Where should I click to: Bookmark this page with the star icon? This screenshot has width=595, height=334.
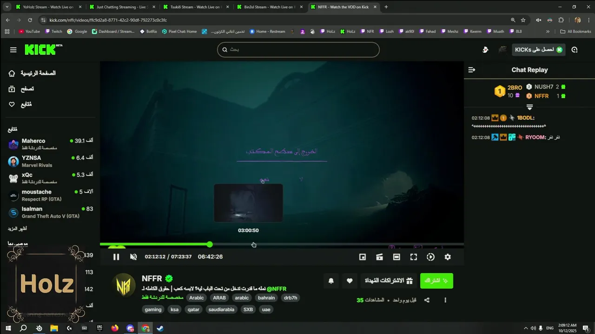[x=523, y=20]
